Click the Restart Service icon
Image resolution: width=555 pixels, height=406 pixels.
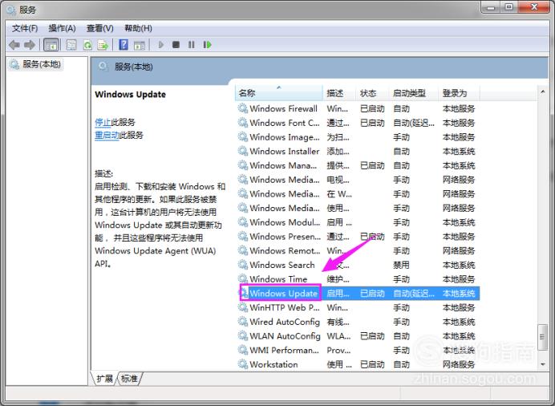[x=208, y=45]
